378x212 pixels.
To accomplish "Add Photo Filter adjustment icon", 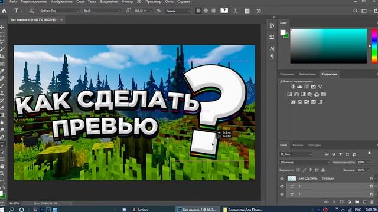I will [309, 94].
